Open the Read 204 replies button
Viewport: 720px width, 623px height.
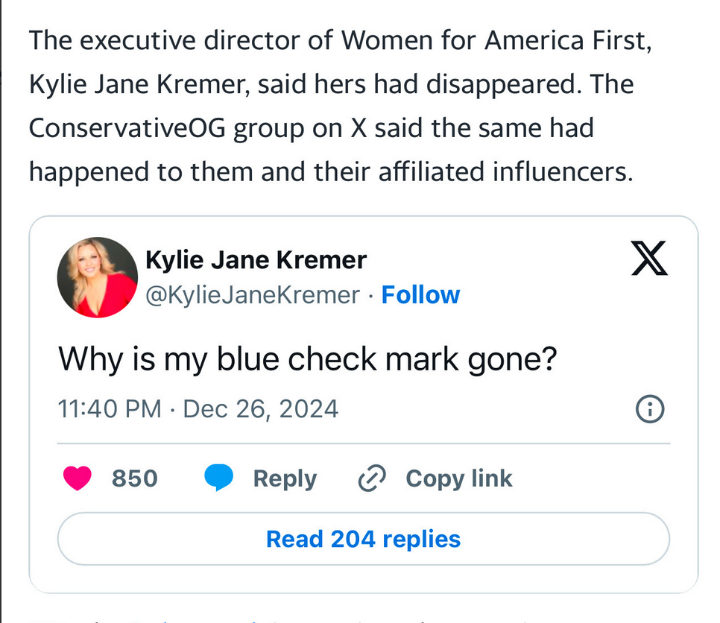point(363,539)
